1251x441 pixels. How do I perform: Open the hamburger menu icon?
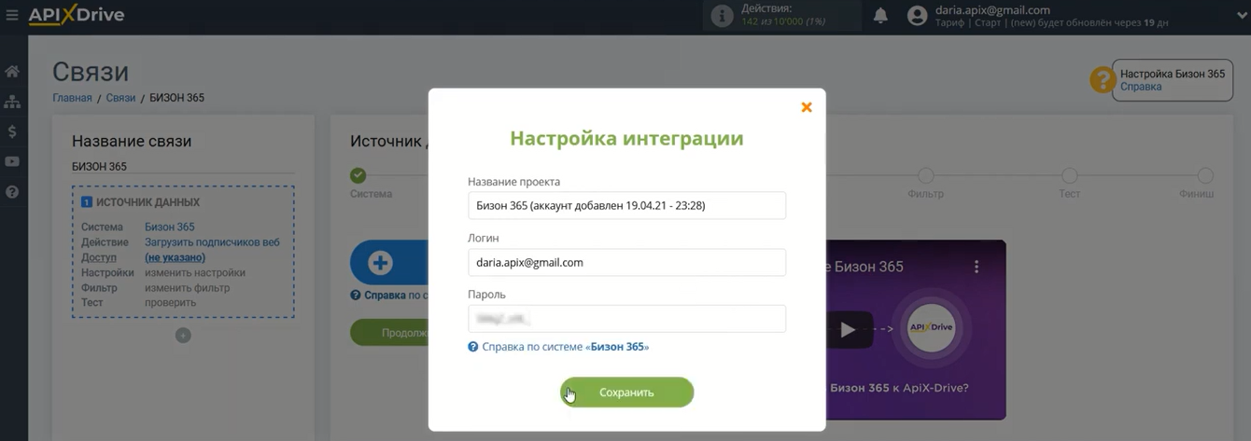(x=12, y=15)
